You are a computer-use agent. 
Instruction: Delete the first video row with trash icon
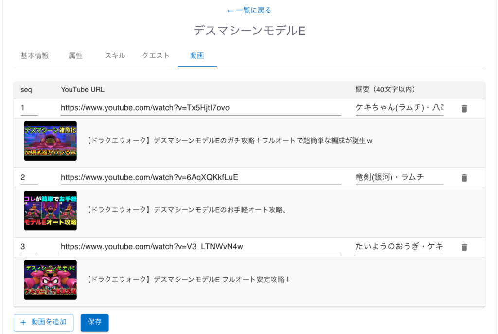(x=464, y=109)
